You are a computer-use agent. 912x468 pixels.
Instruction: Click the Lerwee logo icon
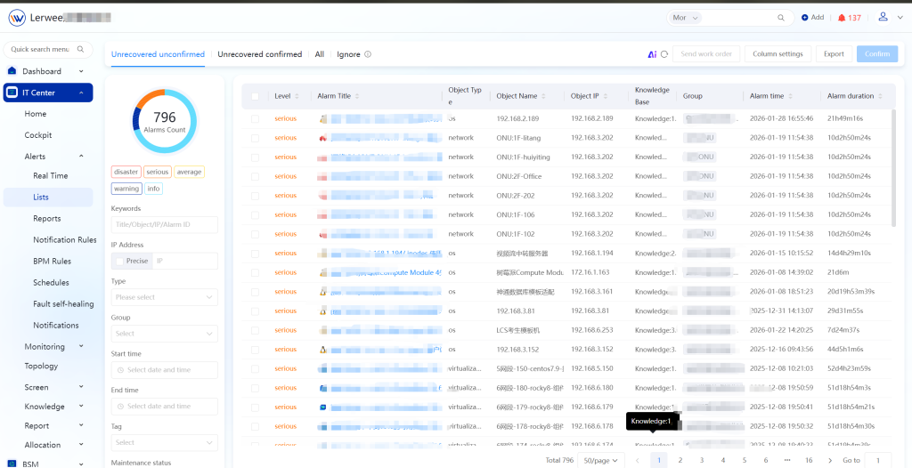pyautogui.click(x=17, y=18)
